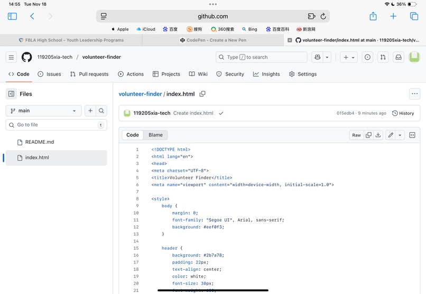Viewport: 426px width, 294px height.
Task: Open volunteer-finder breadcrumb link
Action: [x=140, y=94]
